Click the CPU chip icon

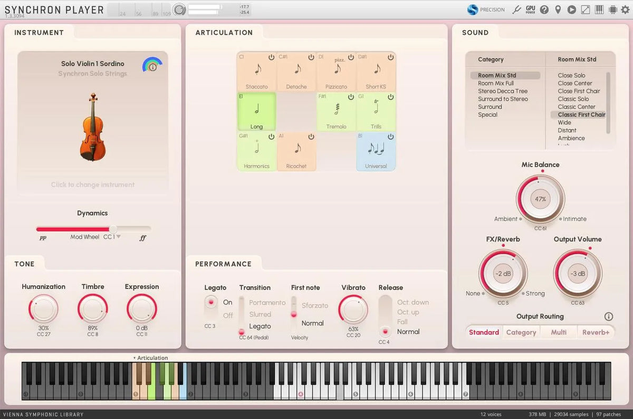click(613, 9)
